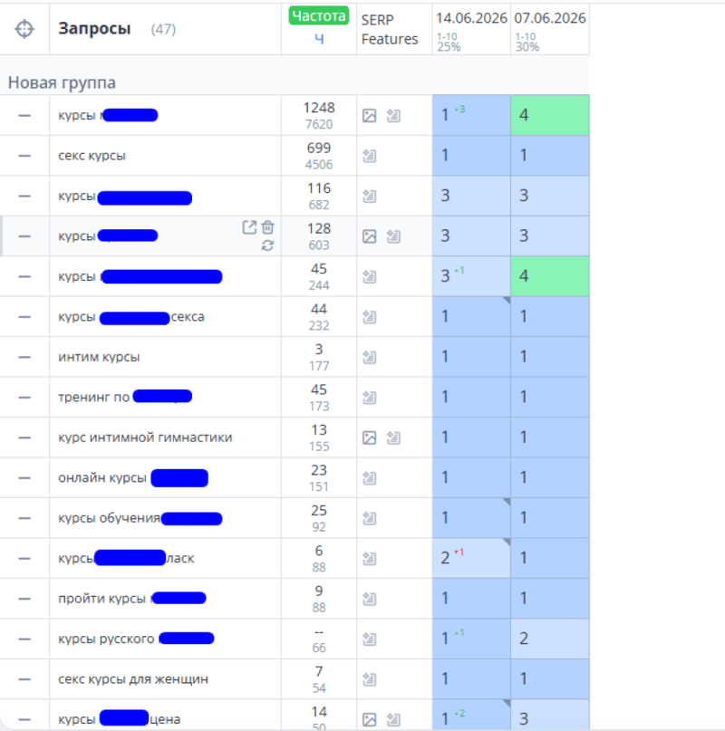
Task: Click the 07.06.2026 position 3 cell in the "цена" row
Action: coord(550,715)
